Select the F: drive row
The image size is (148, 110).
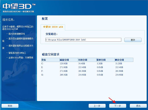(87, 71)
